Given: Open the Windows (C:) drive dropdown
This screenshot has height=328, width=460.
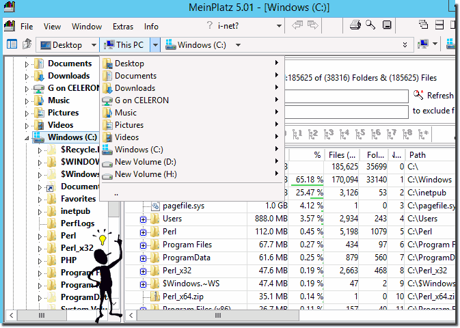Looking at the screenshot, I should click(x=238, y=45).
